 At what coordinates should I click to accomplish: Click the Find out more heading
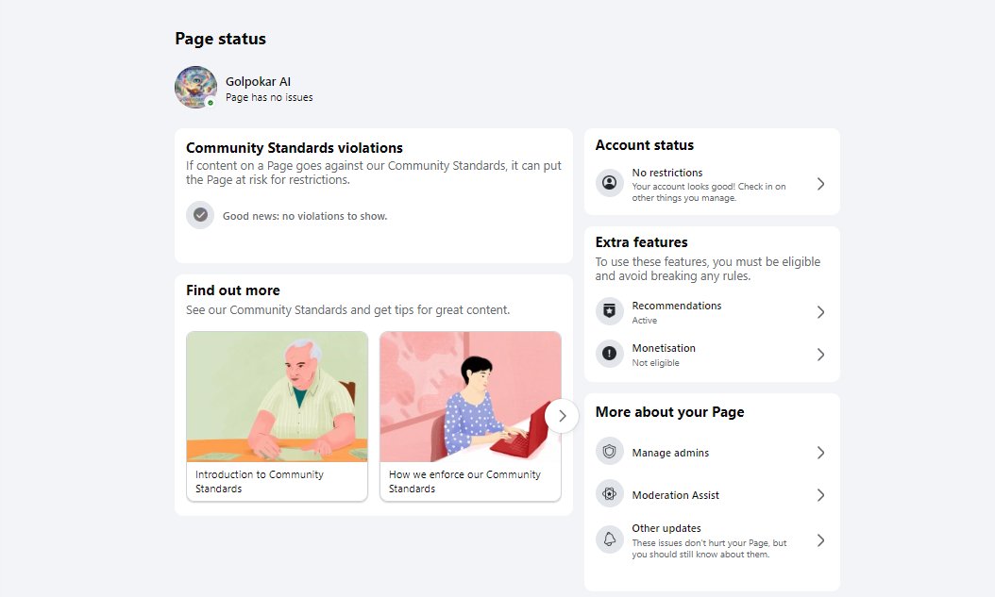coord(233,290)
